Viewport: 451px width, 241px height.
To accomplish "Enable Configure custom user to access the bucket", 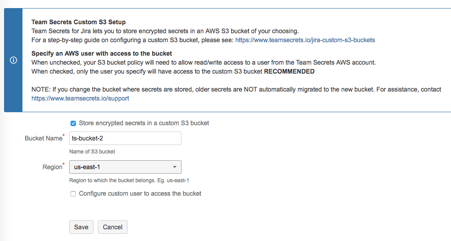I will coord(73,194).
